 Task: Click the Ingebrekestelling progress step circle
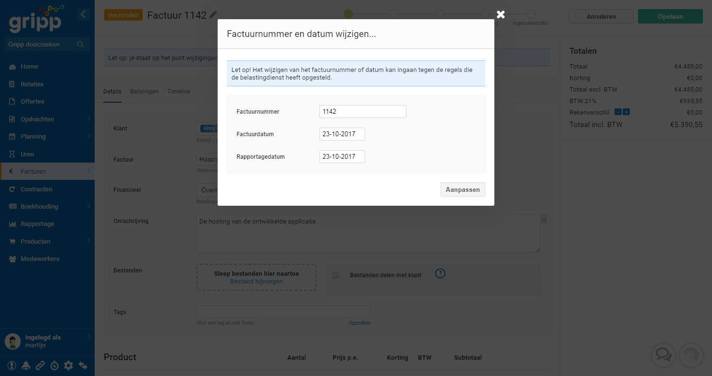(531, 14)
